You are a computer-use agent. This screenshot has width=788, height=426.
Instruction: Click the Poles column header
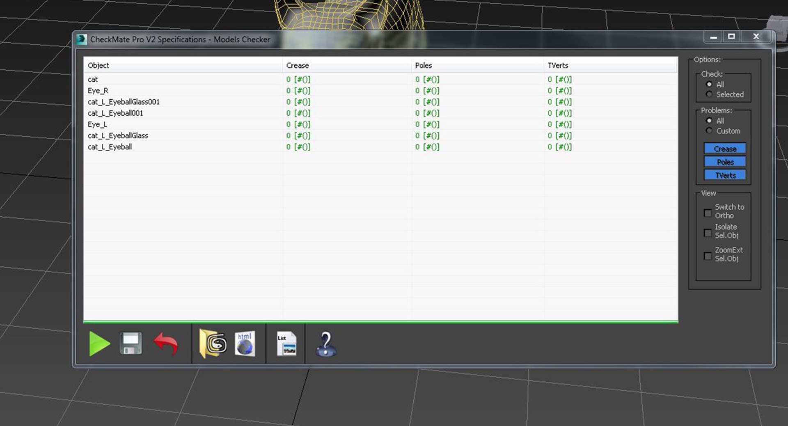click(x=478, y=65)
